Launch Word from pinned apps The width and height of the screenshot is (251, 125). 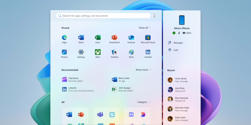pos(81,38)
